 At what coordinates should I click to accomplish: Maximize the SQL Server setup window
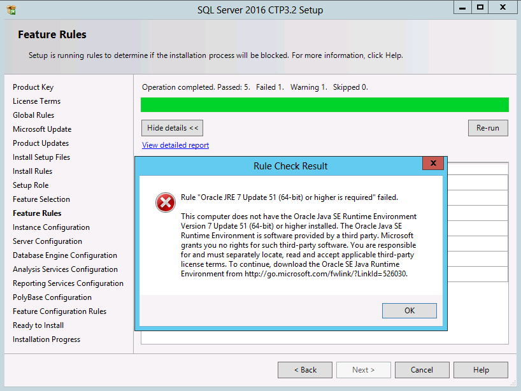[480, 7]
